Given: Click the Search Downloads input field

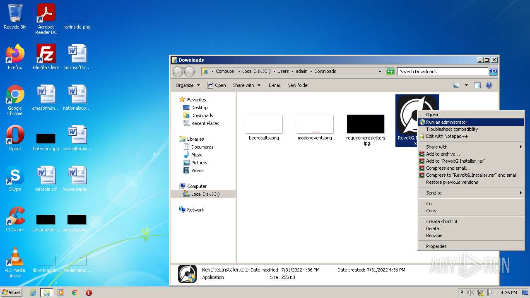Looking at the screenshot, I should click(443, 72).
